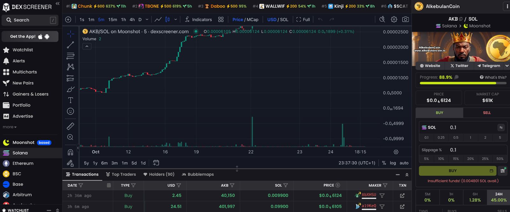510x212 pixels.
Task: Select the crosshair cursor tool
Action: click(70, 34)
